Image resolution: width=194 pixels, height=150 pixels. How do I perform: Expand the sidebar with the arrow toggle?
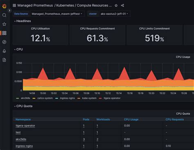pyautogui.click(x=9, y=10)
